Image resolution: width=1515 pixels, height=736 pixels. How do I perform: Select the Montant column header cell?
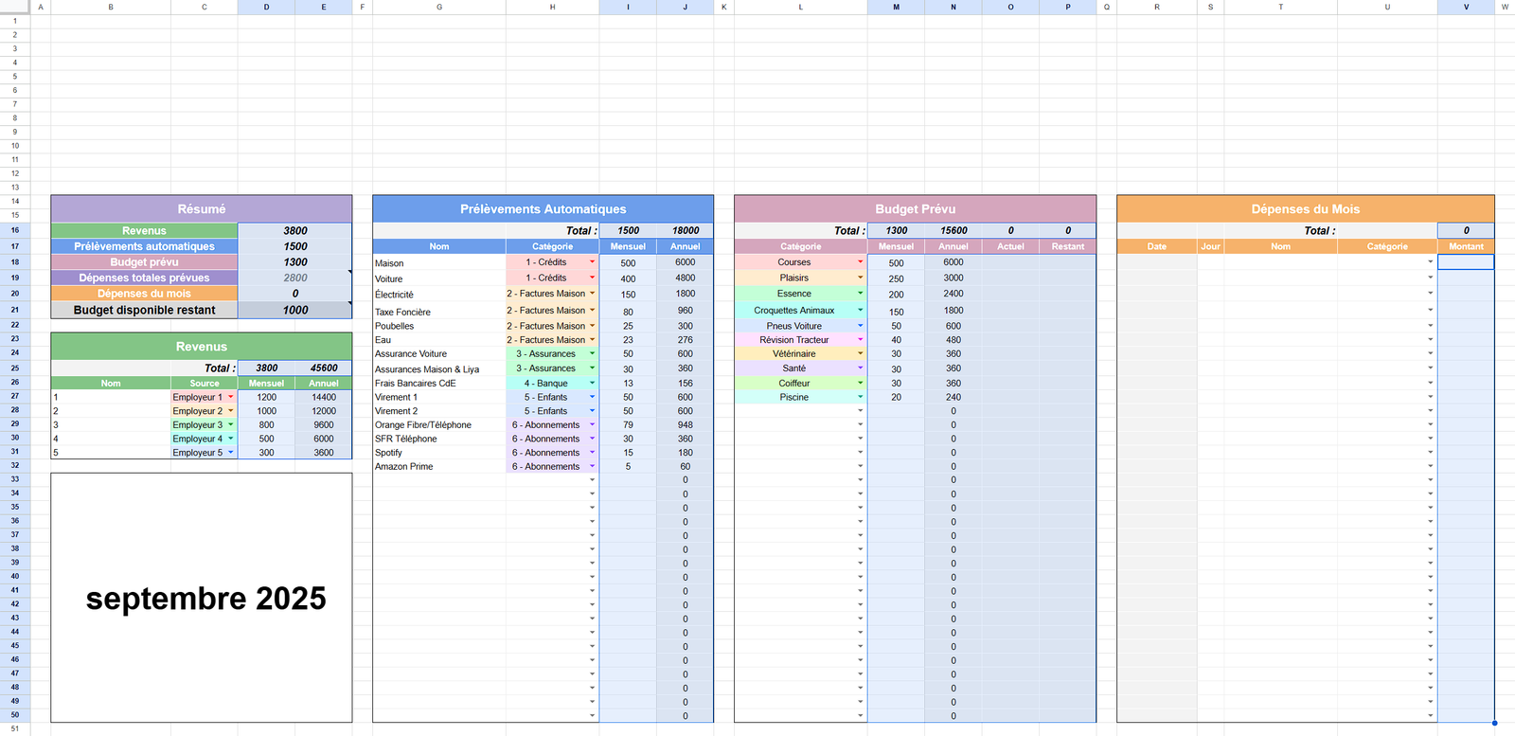click(x=1466, y=246)
